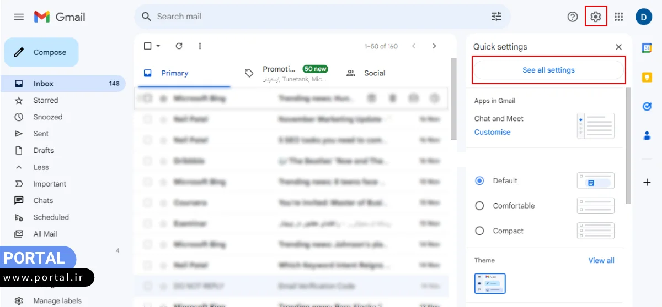This screenshot has height=307, width=662.
Task: Refresh the inbox mail list
Action: tap(179, 46)
